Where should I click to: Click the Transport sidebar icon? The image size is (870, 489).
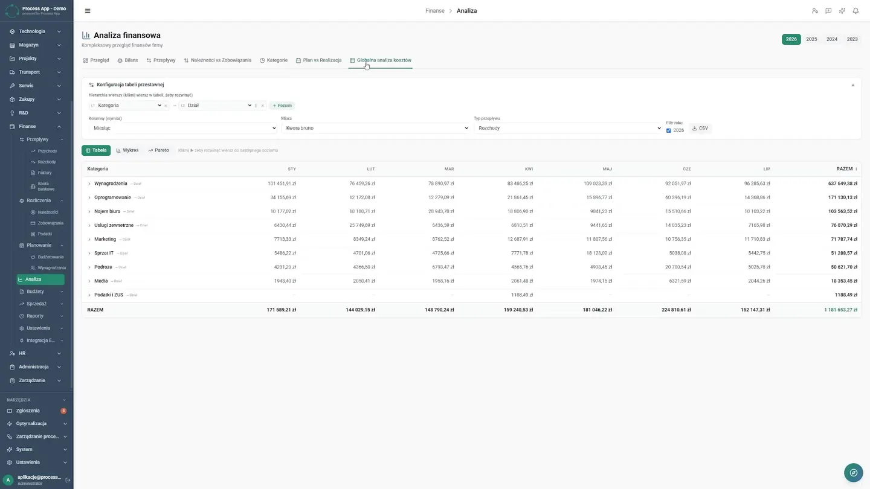pos(13,72)
